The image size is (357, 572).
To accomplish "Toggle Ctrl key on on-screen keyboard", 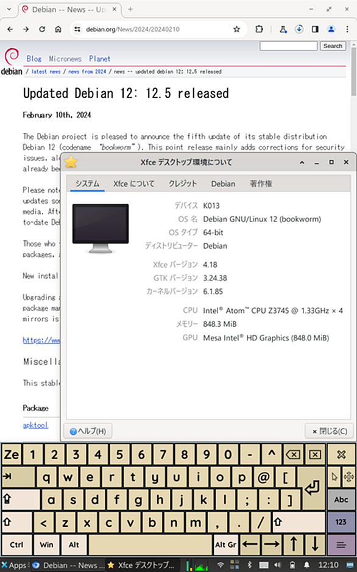I will (x=16, y=545).
